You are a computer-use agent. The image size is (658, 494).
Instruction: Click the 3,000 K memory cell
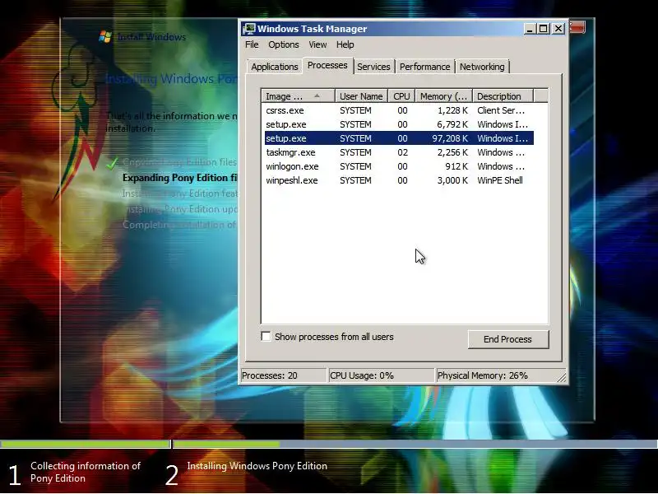[x=452, y=180]
